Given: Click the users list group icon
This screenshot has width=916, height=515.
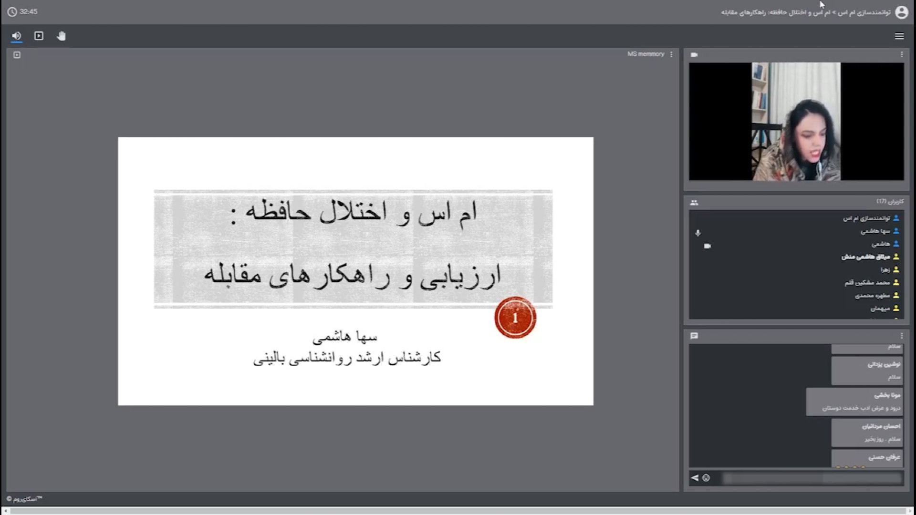Looking at the screenshot, I should tap(694, 203).
